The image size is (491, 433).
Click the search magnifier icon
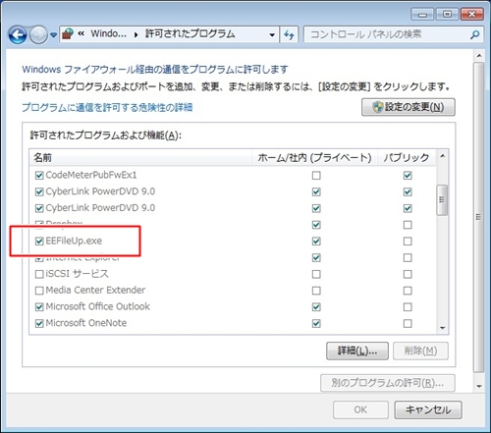475,34
